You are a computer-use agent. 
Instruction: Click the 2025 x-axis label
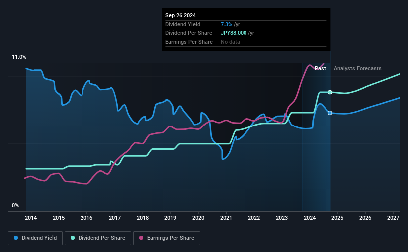pos(337,218)
